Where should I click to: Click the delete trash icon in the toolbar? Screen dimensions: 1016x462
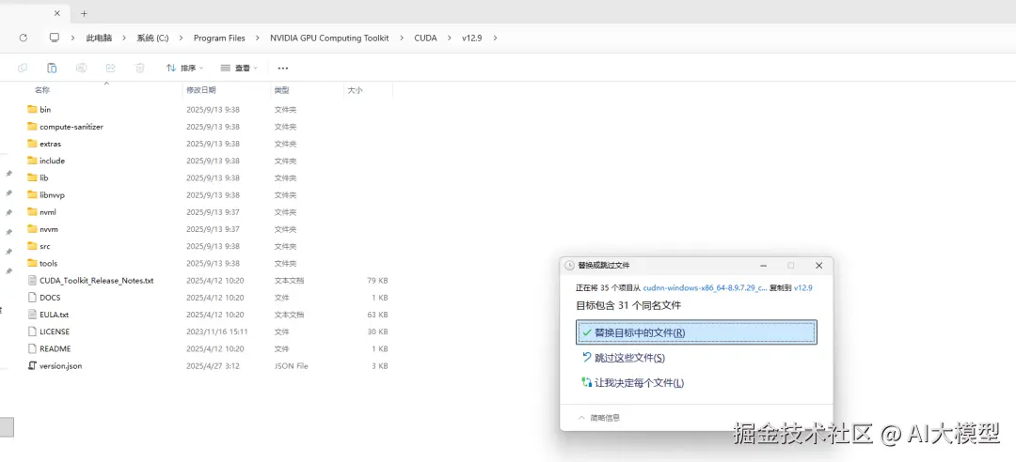[x=139, y=68]
